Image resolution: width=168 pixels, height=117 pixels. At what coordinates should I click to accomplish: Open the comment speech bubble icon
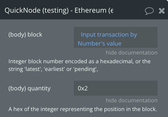(149, 11)
